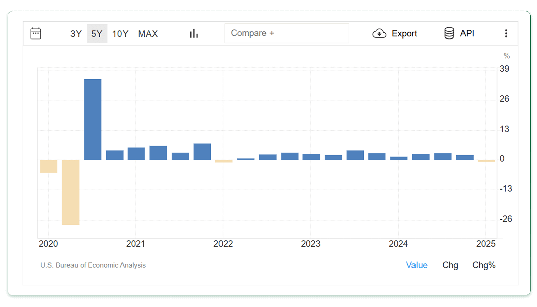The height and width of the screenshot is (307, 537).
Task: Click the API database icon
Action: [x=449, y=33]
